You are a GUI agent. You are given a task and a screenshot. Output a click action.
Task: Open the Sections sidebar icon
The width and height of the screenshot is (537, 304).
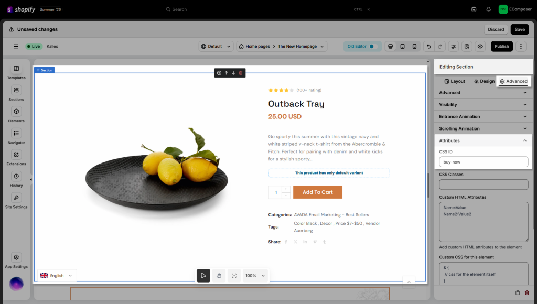tap(16, 94)
